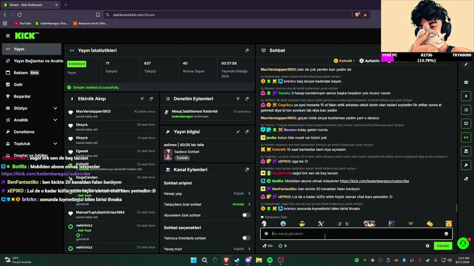Pop out the Denetim Eylemleri panel
The image size is (474, 266).
(247, 99)
